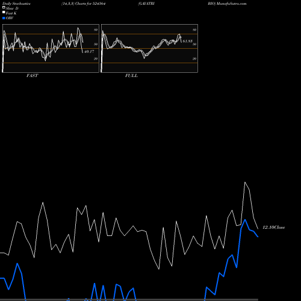
Task: Click the MunafaSutra.com label
Action: pos(231,4)
